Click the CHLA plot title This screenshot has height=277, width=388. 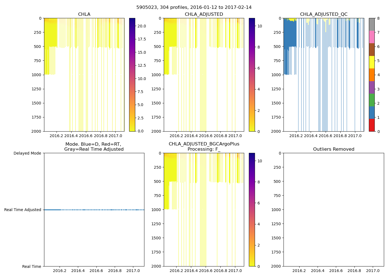(x=84, y=14)
